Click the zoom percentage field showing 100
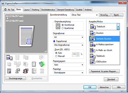128x93 pixels. (x=74, y=54)
